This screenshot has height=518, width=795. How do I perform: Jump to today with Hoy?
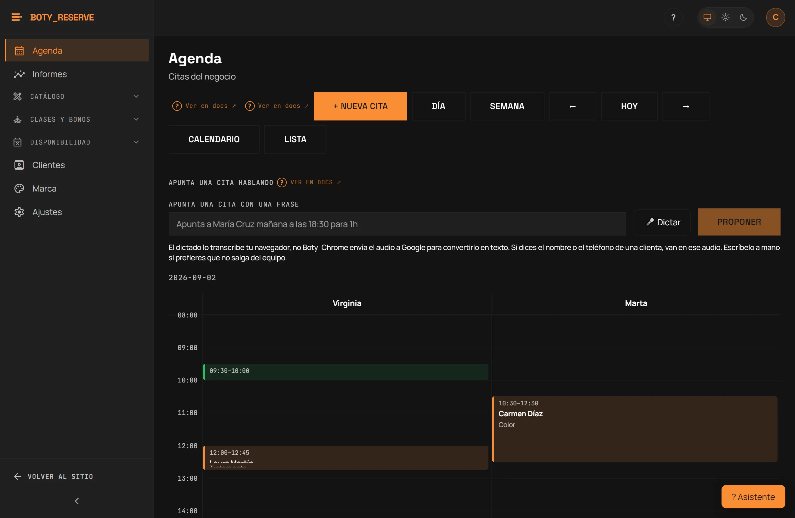coord(629,106)
